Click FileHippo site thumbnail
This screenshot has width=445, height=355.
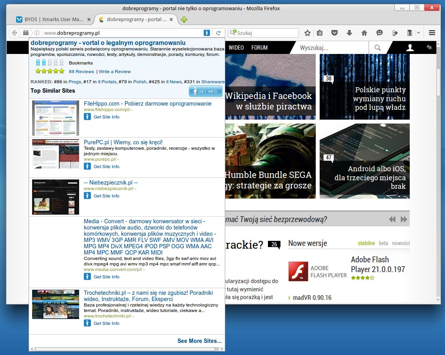[56, 118]
